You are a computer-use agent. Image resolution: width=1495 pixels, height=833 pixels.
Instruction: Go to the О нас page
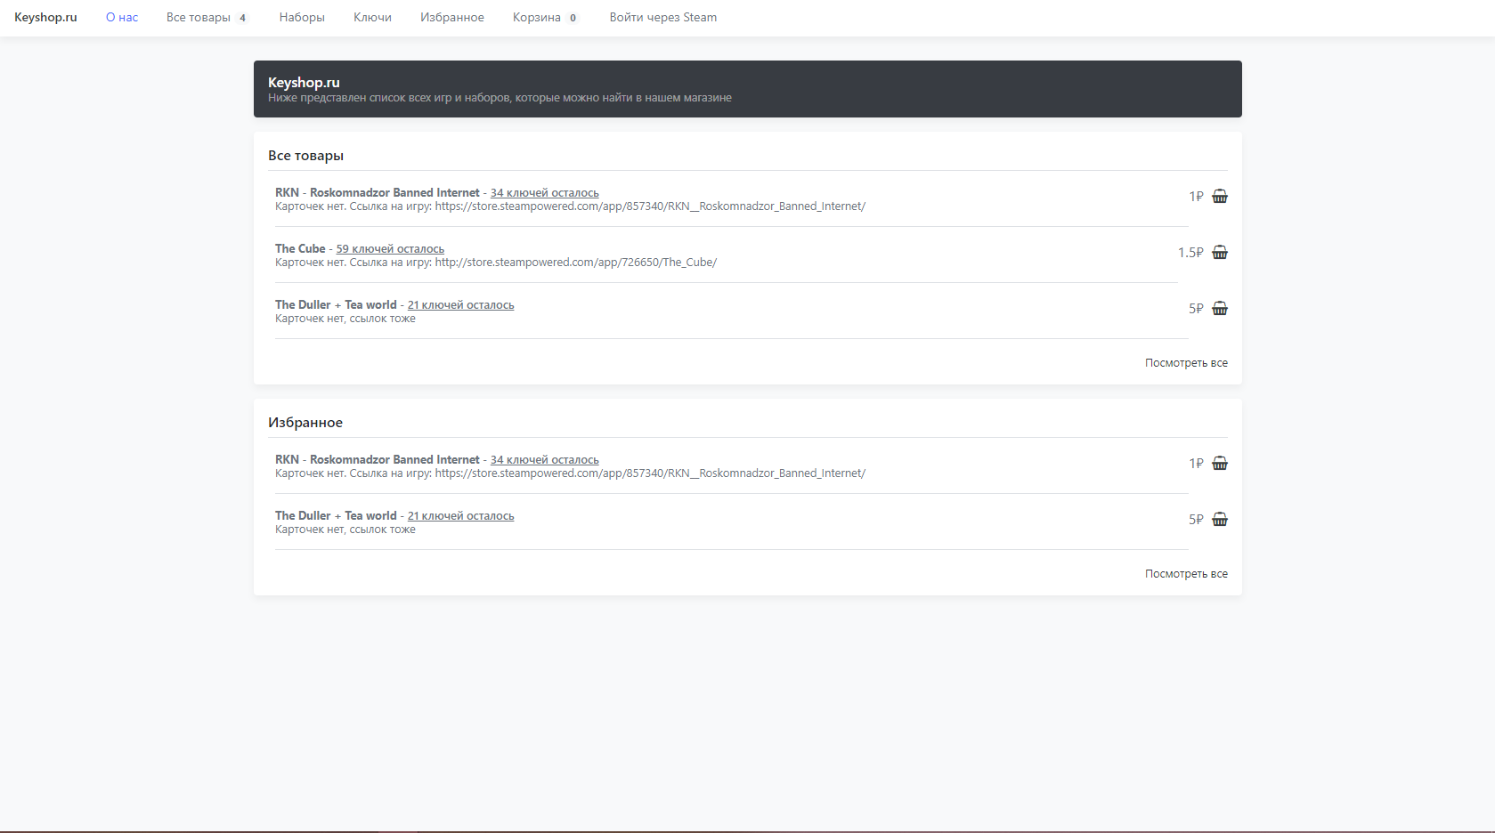[x=122, y=18]
